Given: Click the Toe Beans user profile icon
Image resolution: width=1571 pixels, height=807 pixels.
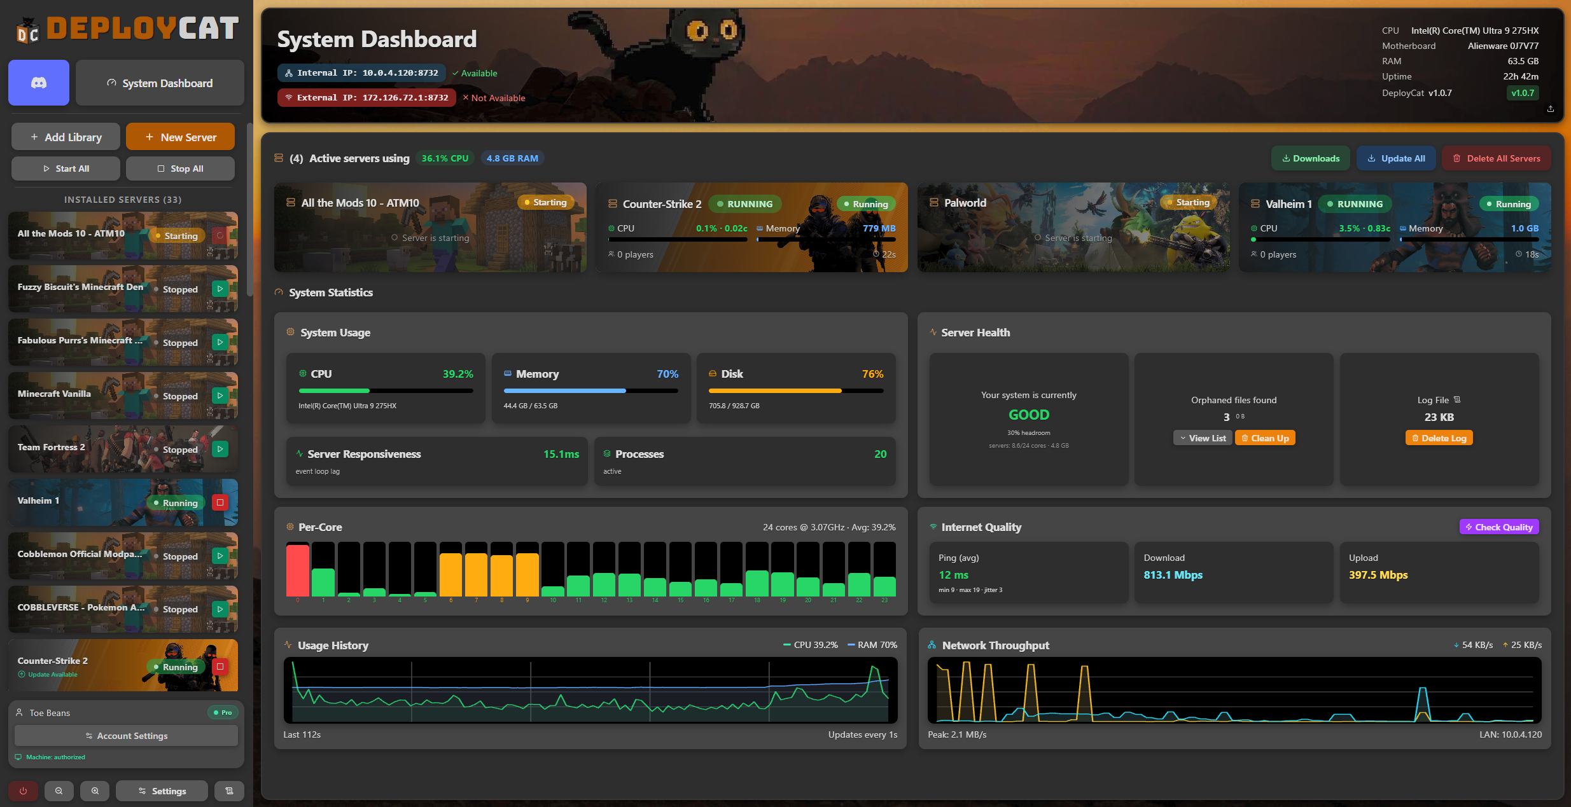Looking at the screenshot, I should [x=19, y=712].
